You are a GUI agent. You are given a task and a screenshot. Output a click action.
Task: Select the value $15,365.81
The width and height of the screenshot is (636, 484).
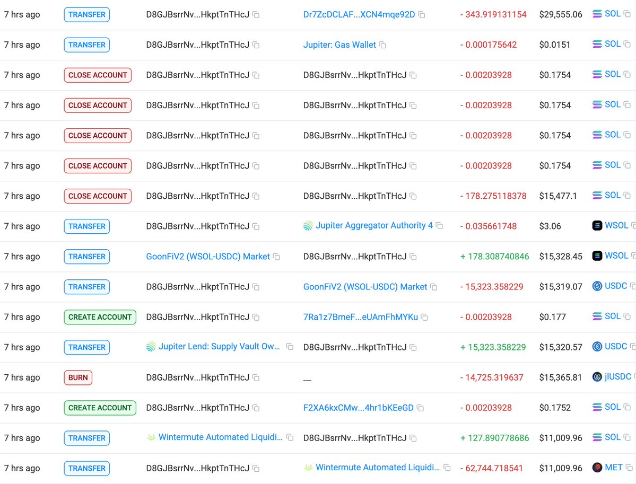click(561, 377)
